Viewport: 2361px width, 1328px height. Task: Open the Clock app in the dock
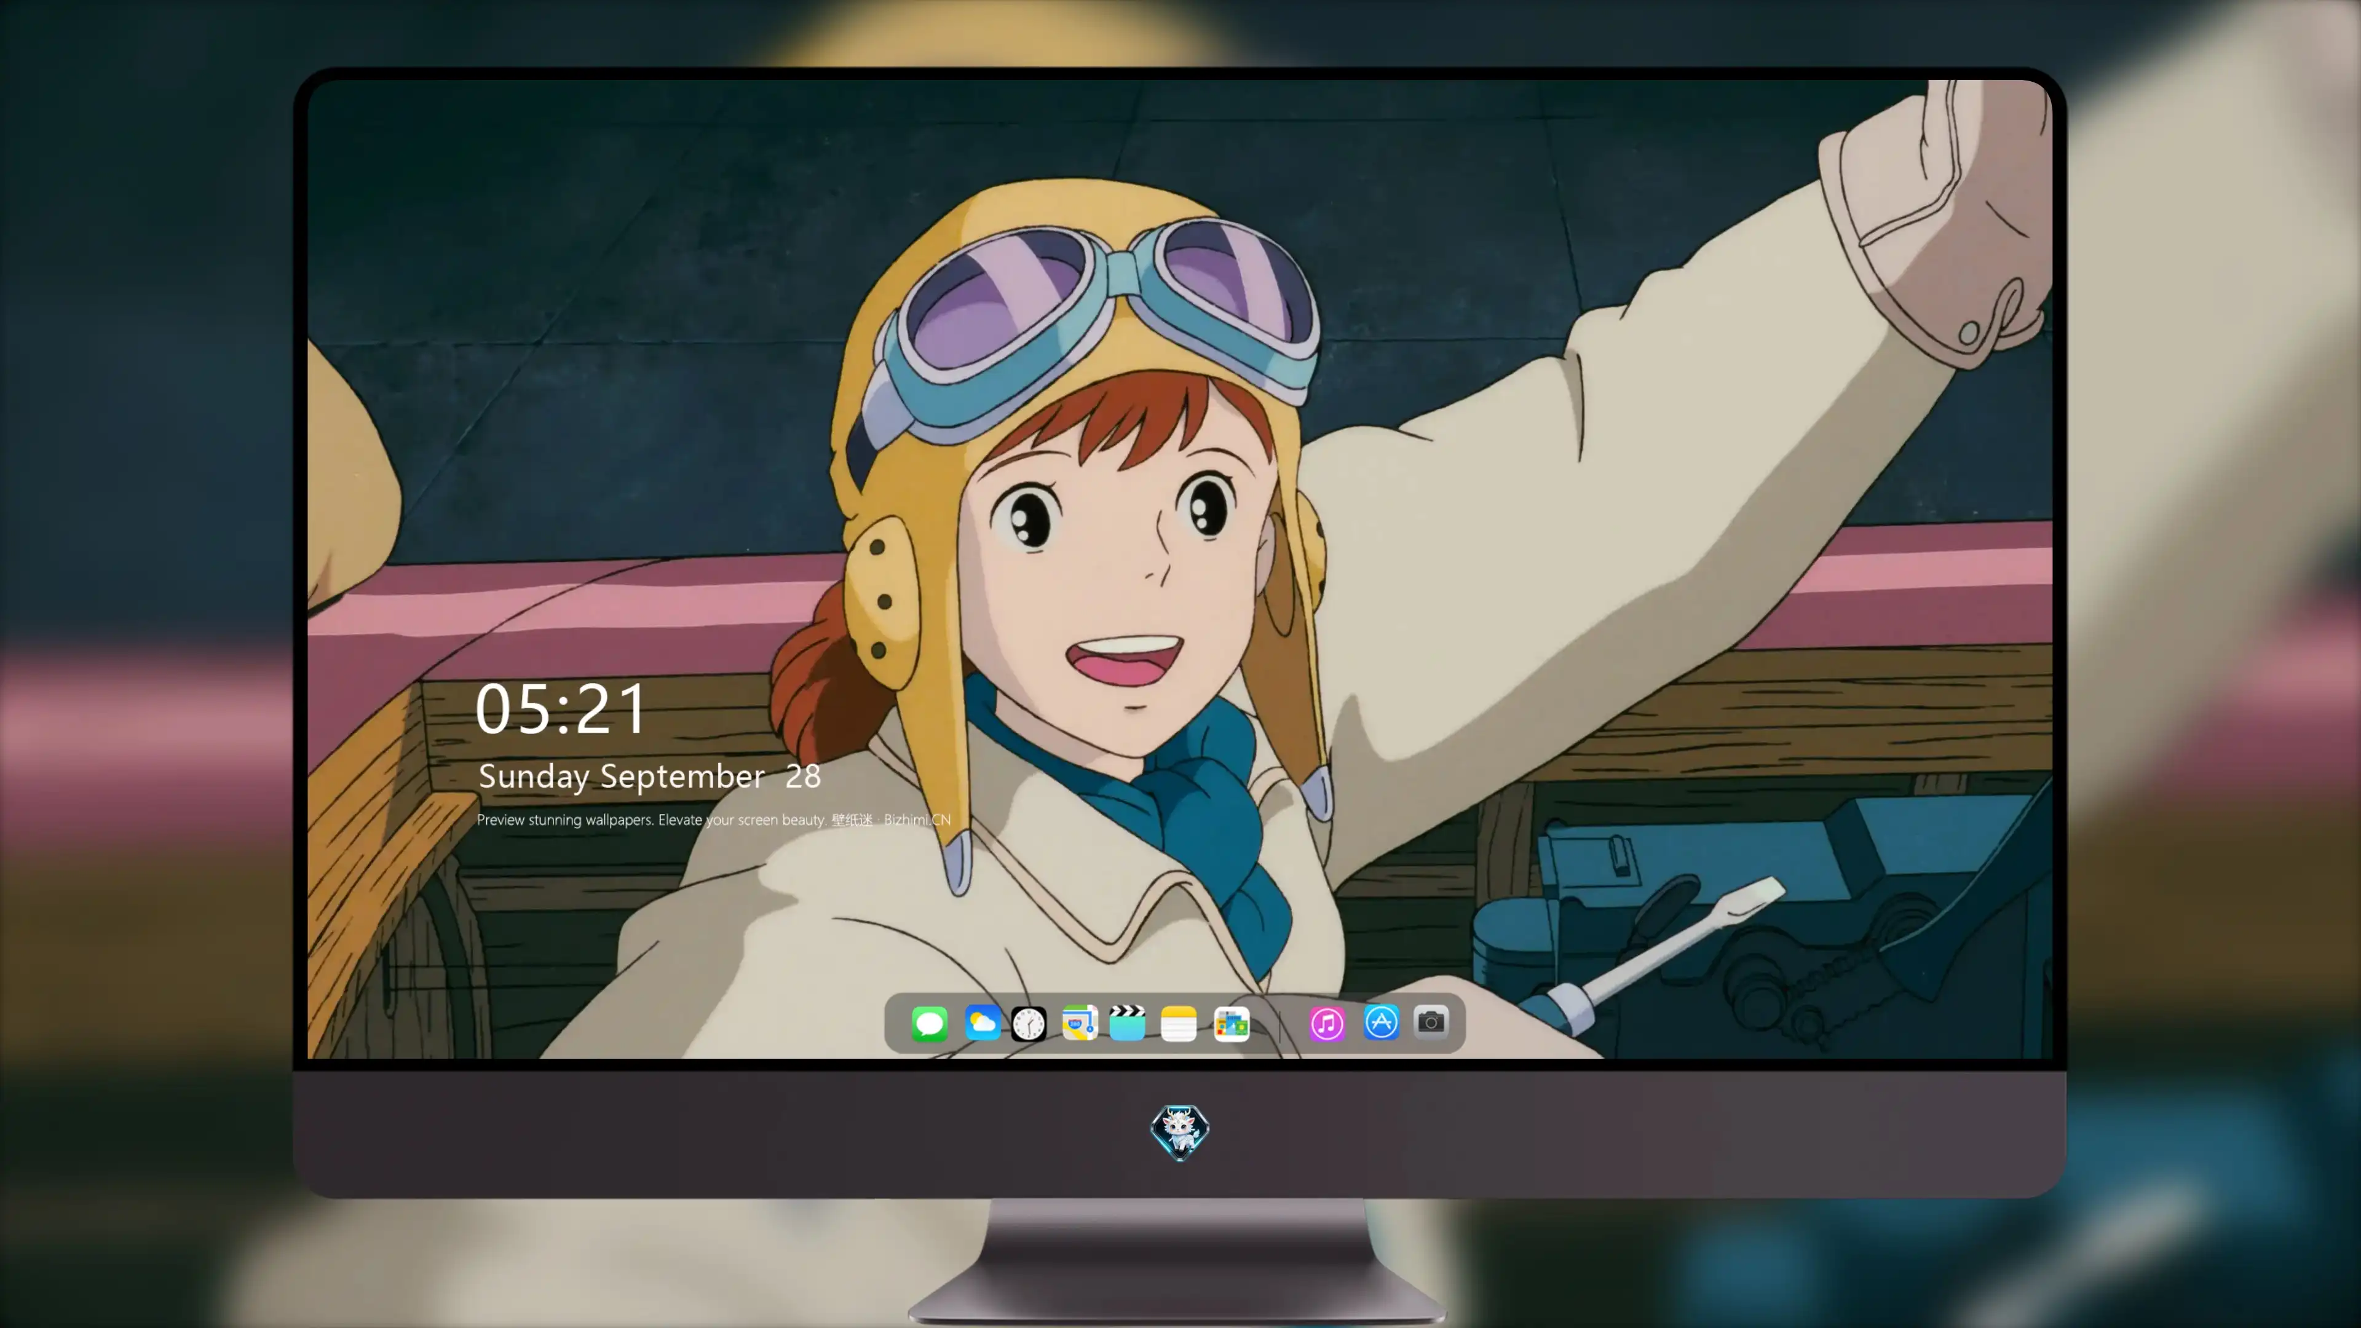[1029, 1023]
